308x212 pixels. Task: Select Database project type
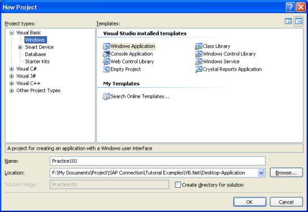[36, 54]
